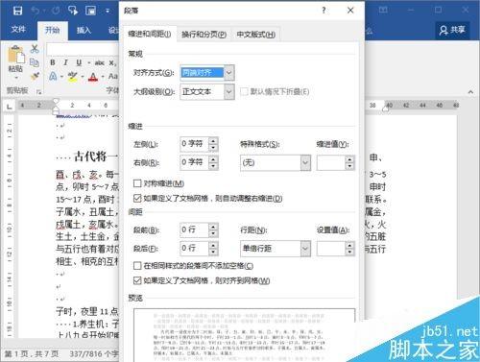Click the left indent input field
The image size is (480, 362).
click(194, 144)
